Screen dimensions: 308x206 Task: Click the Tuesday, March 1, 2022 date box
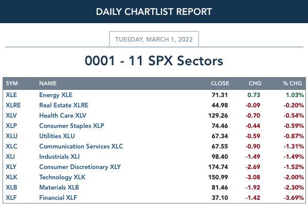click(x=154, y=39)
